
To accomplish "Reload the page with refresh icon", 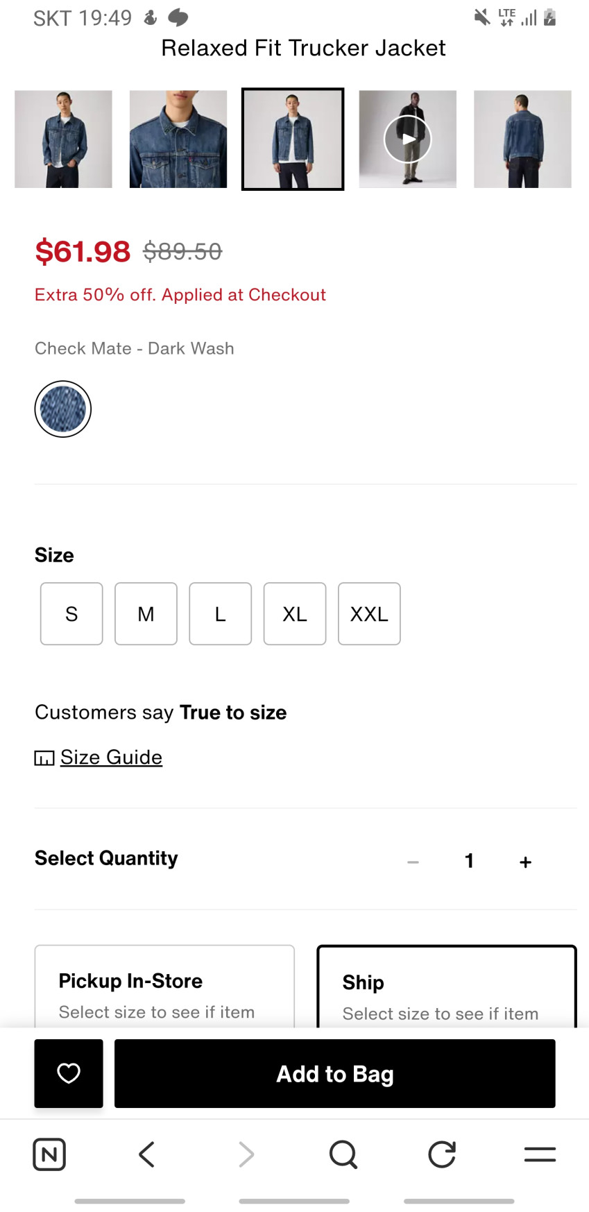I will [442, 1154].
